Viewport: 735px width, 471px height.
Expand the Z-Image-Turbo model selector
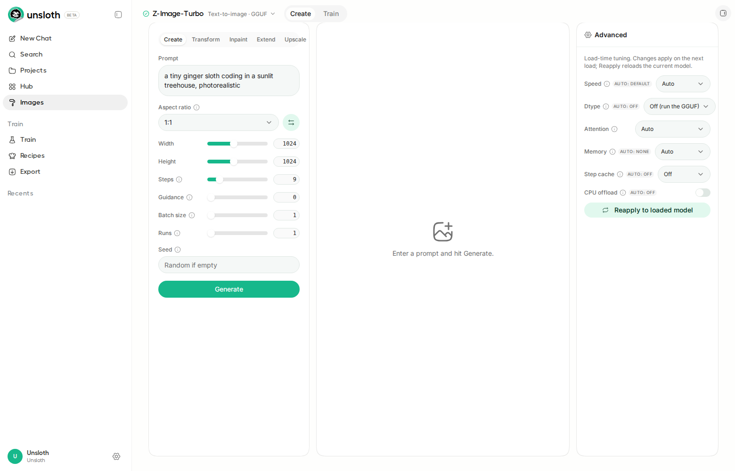[209, 14]
